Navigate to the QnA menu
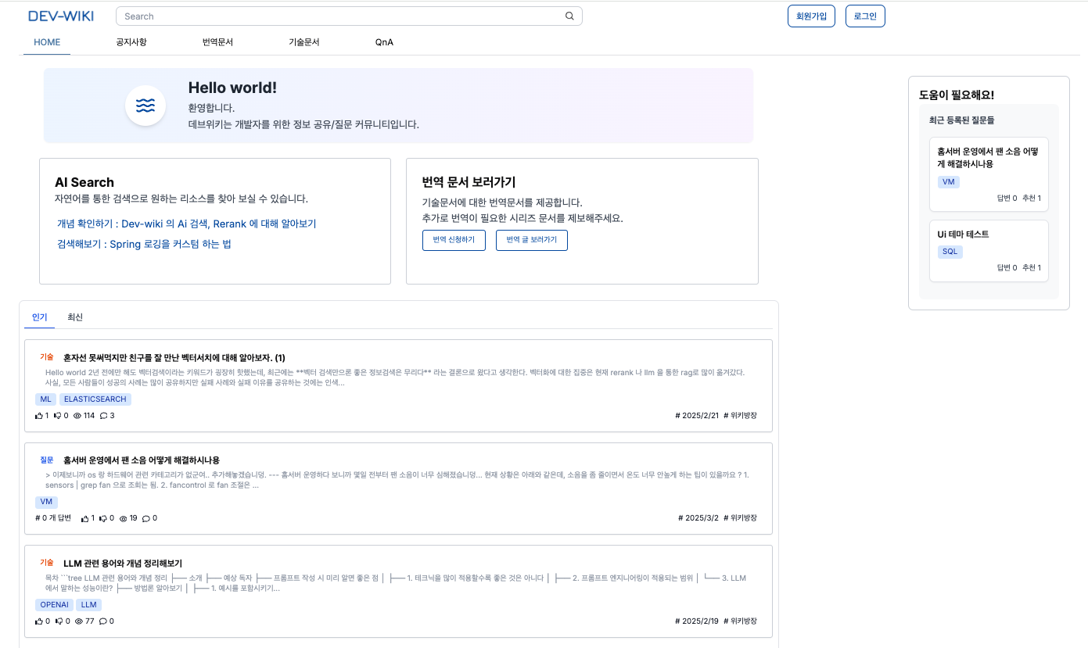This screenshot has width=1088, height=648. coord(384,42)
